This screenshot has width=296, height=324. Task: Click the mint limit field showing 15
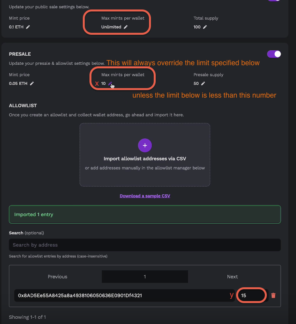click(x=250, y=295)
